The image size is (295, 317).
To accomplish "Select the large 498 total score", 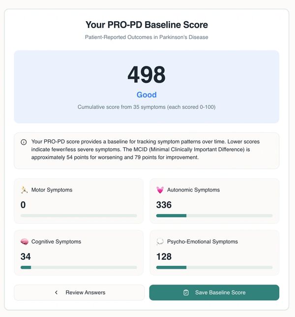I will click(147, 75).
